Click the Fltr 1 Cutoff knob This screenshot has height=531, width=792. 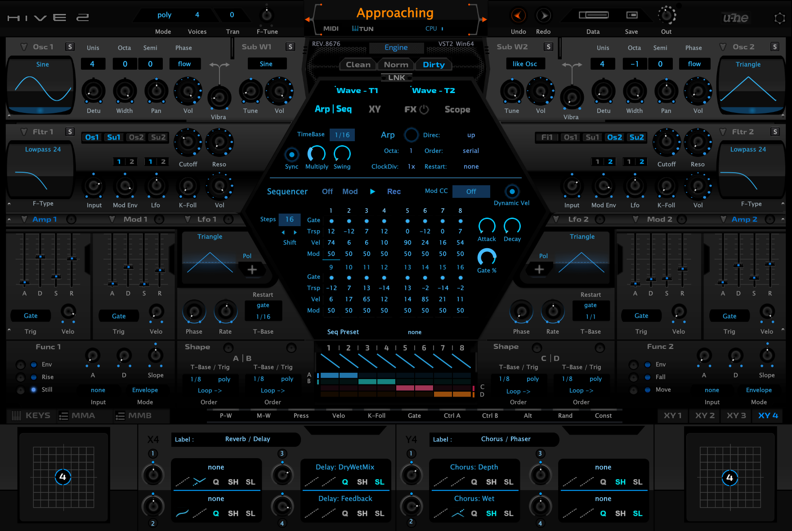(x=188, y=143)
